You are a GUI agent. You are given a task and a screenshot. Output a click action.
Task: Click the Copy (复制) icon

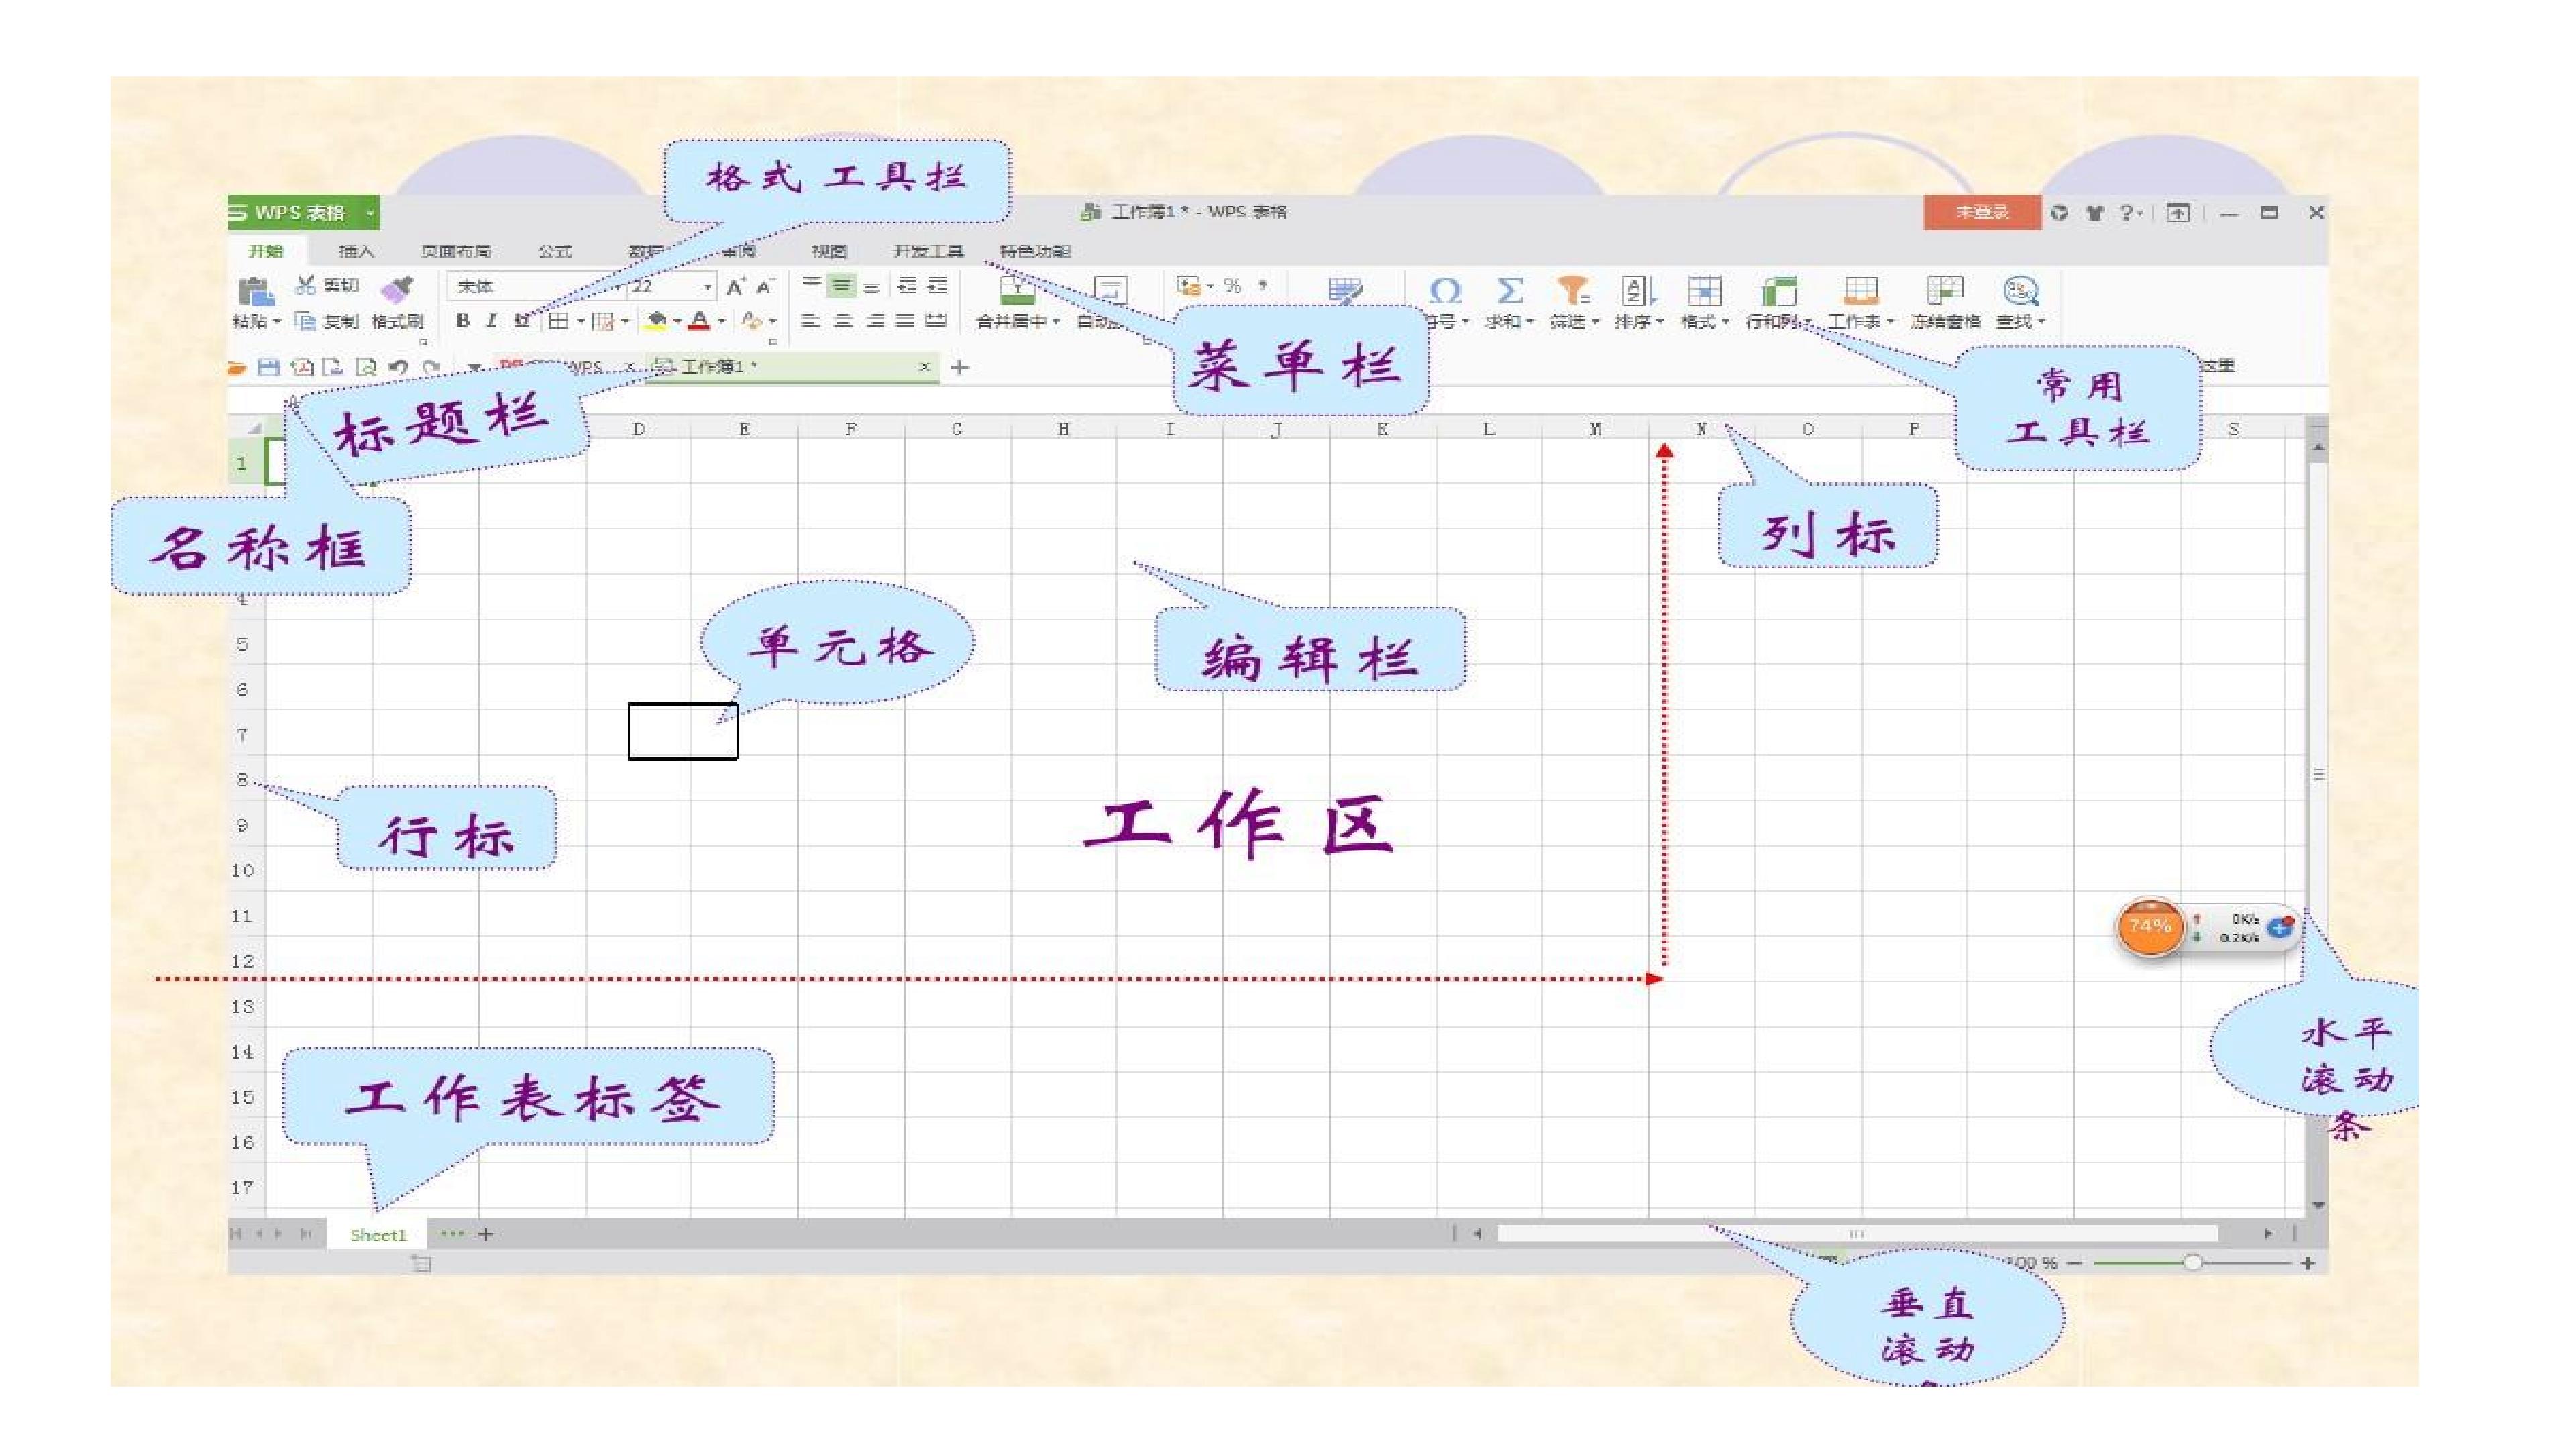[306, 321]
